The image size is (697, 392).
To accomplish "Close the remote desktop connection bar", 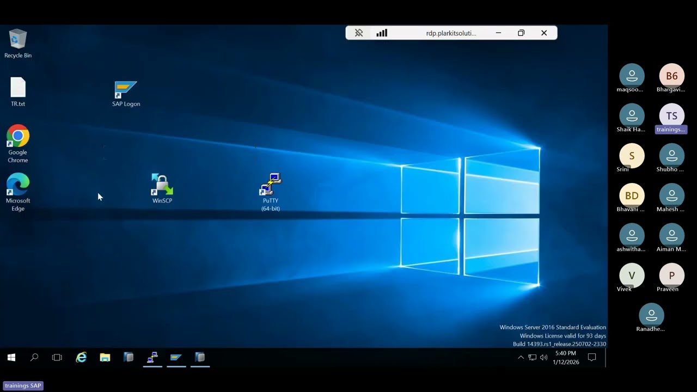I will (544, 33).
